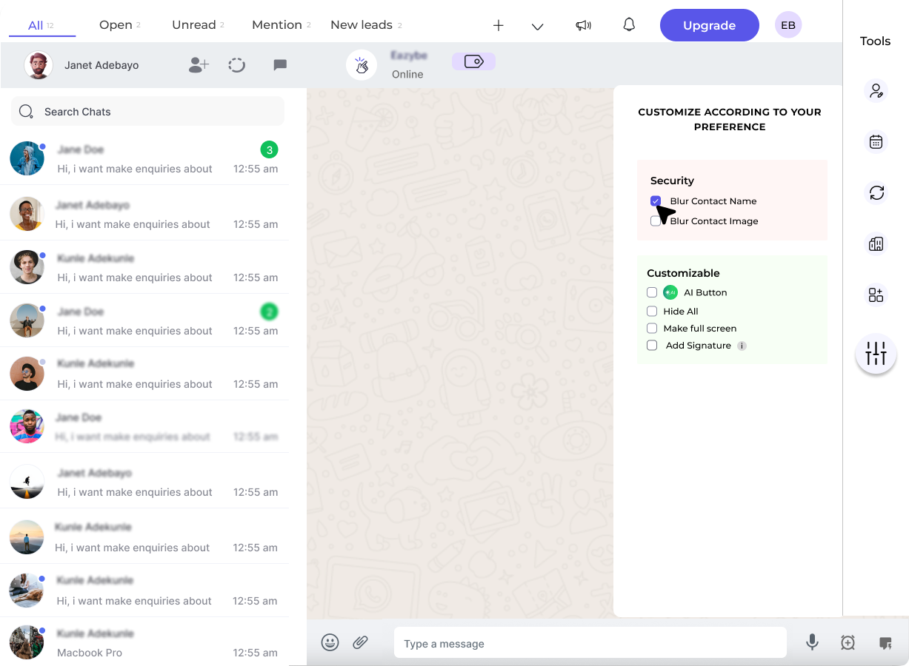Open the contact edit tool icon
The image size is (909, 666).
(x=876, y=91)
